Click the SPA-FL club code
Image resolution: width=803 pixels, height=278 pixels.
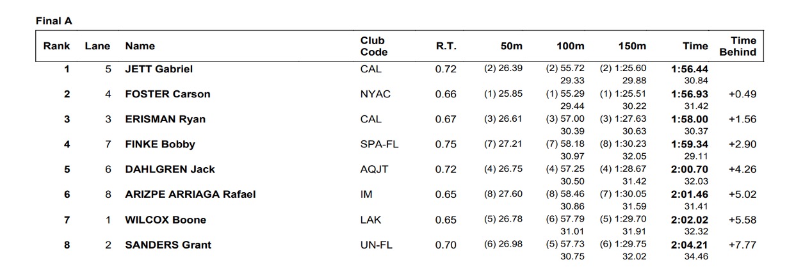coord(379,144)
